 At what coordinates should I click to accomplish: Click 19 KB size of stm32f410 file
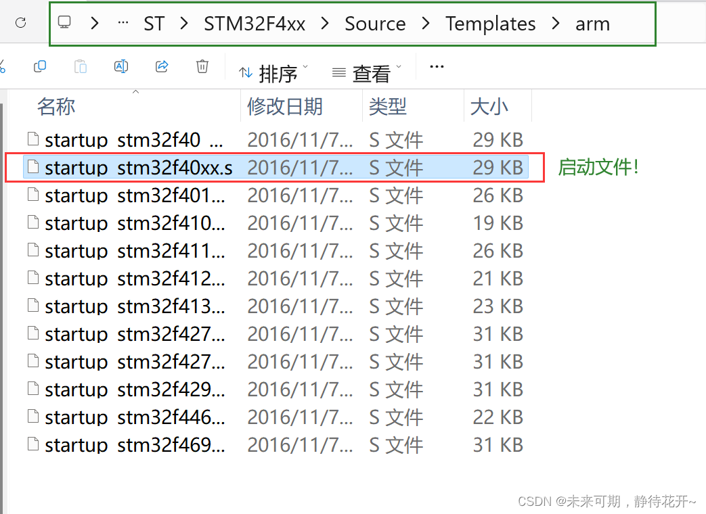498,223
